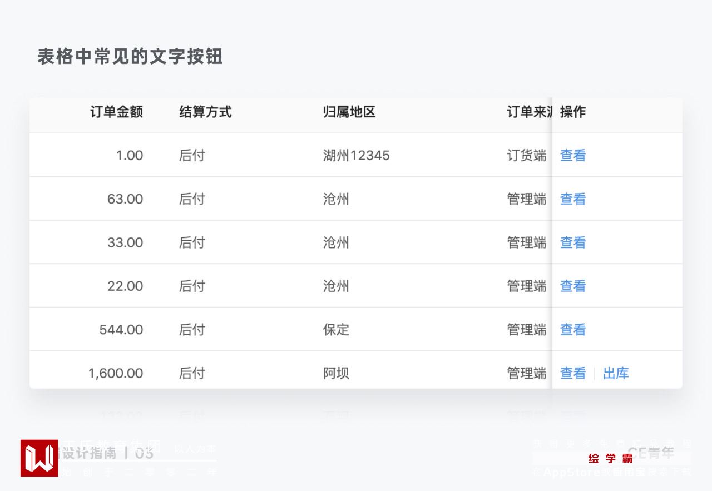Select the 结算方式 column header
Image resolution: width=712 pixels, height=491 pixels.
point(205,112)
